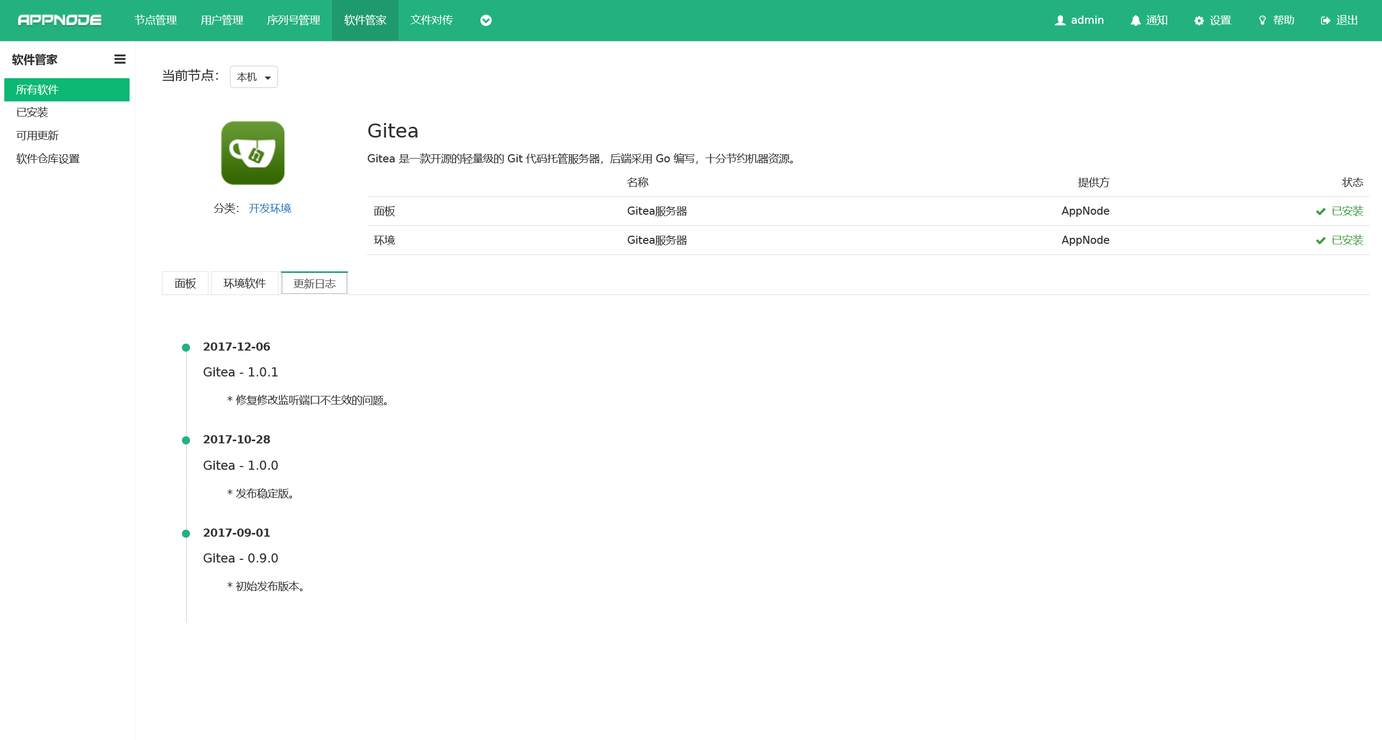Viewport: 1382px width, 740px height.
Task: Click the 2017-12-06 timeline dot
Action: pyautogui.click(x=186, y=347)
